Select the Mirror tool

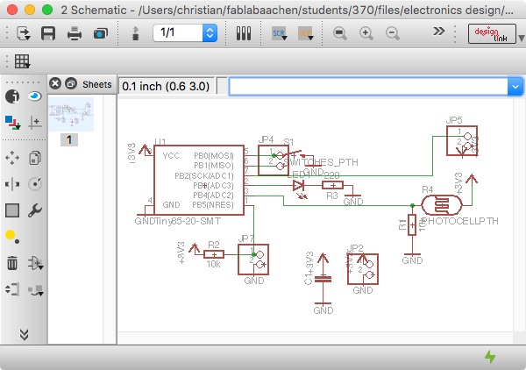[12, 184]
